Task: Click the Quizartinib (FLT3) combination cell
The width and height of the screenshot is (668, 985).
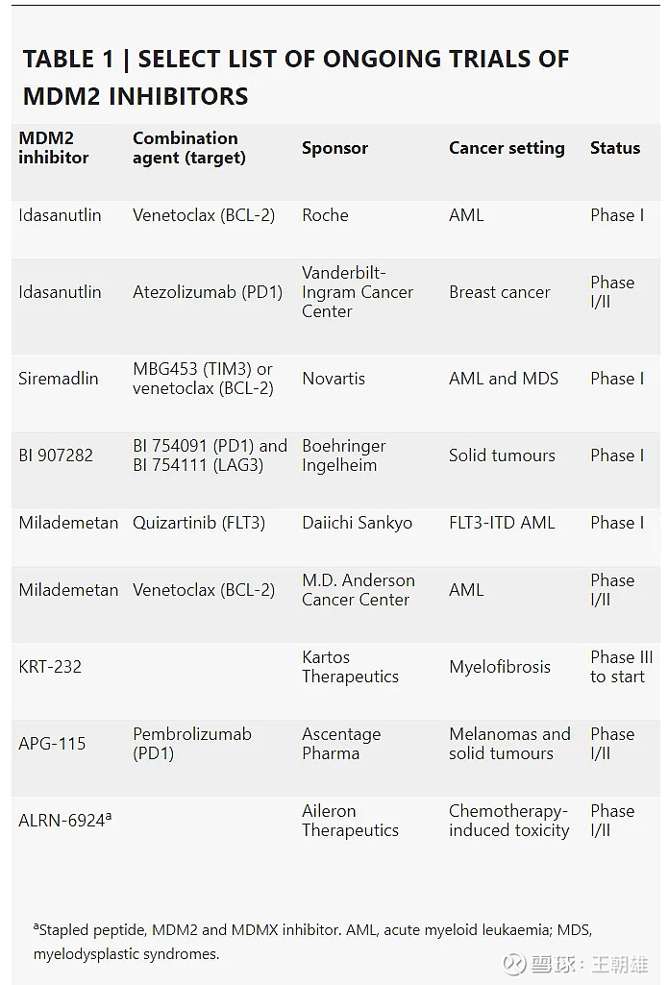Action: (x=199, y=523)
